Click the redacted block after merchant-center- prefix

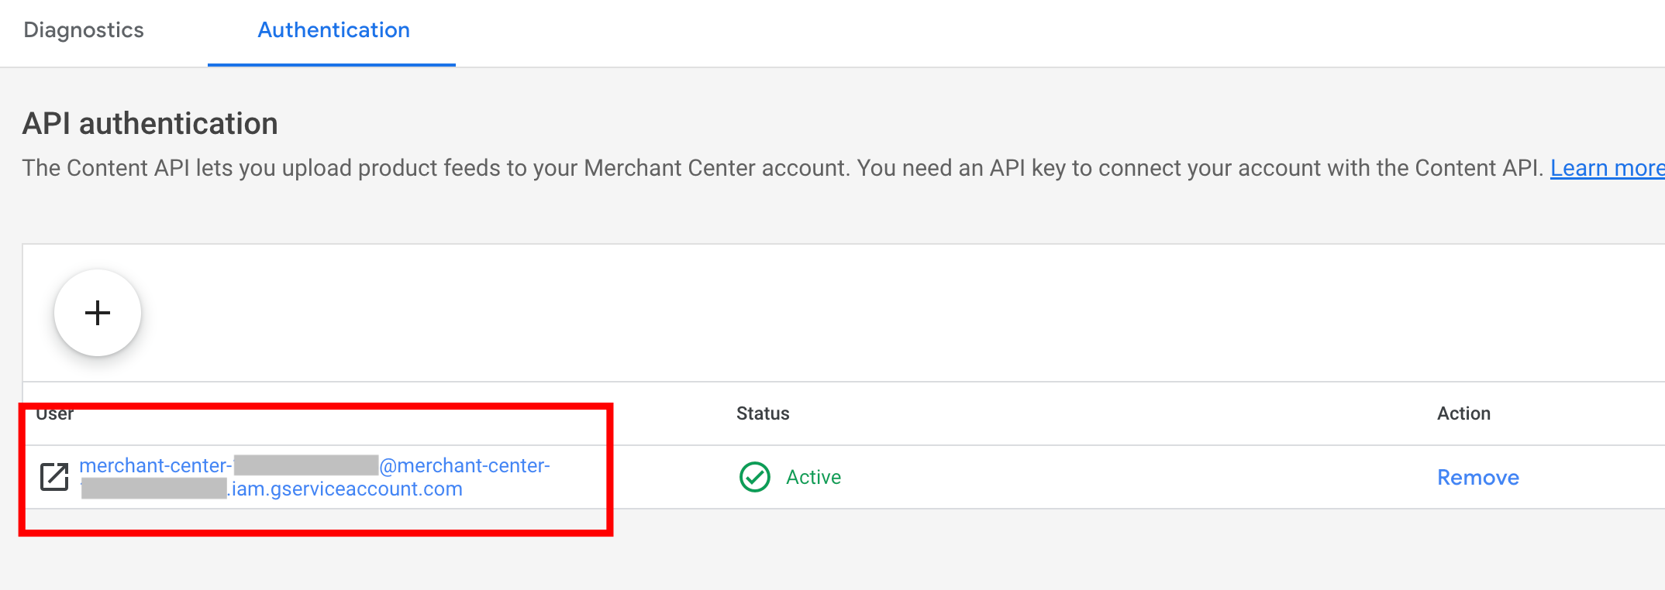[x=305, y=465]
